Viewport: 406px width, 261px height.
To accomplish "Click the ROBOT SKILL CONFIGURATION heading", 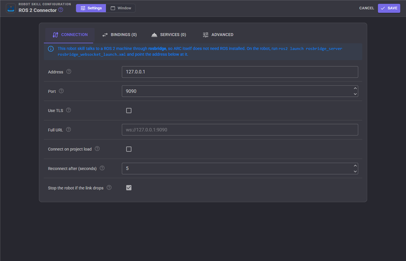I will (x=45, y=4).
